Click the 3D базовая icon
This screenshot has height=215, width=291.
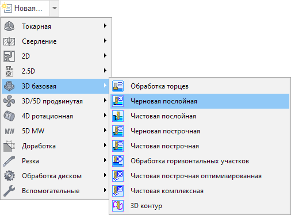tap(9, 86)
